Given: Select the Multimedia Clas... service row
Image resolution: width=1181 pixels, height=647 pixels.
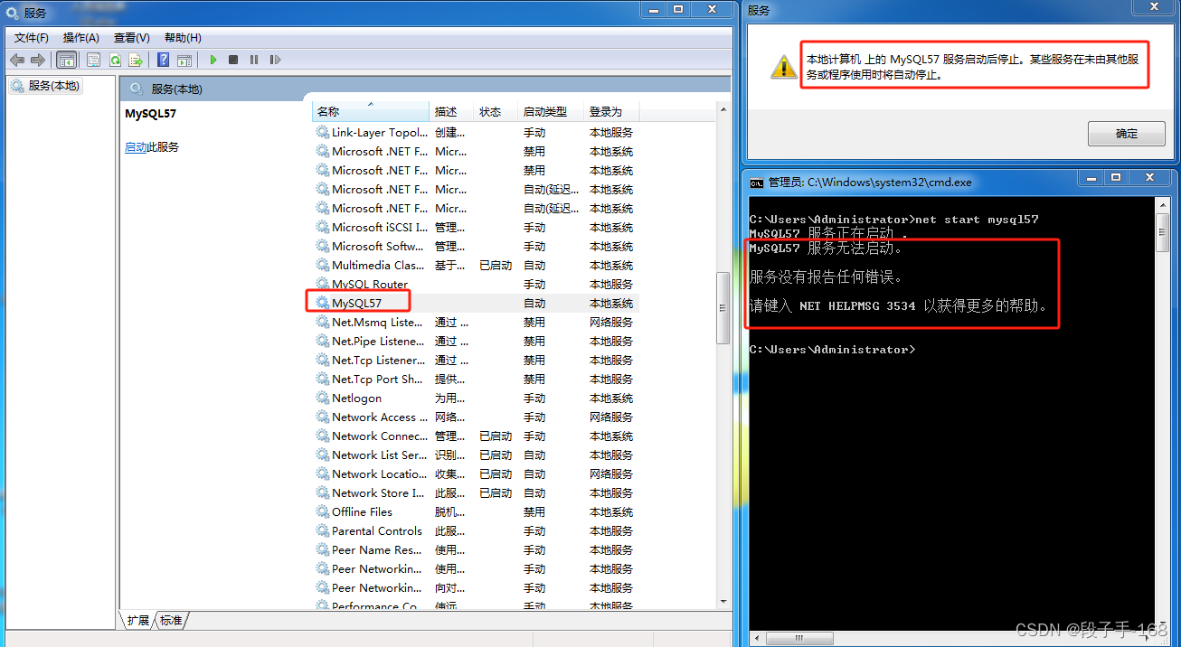Looking at the screenshot, I should coord(476,266).
